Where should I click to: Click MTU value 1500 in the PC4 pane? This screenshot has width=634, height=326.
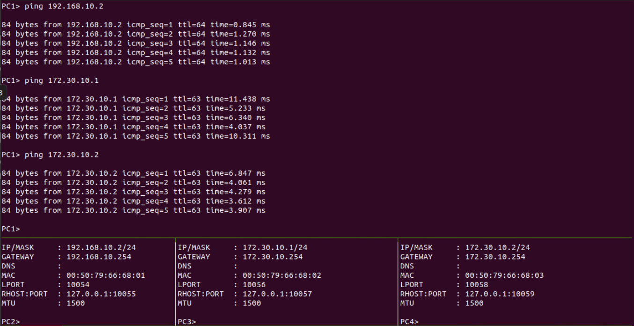coord(474,303)
